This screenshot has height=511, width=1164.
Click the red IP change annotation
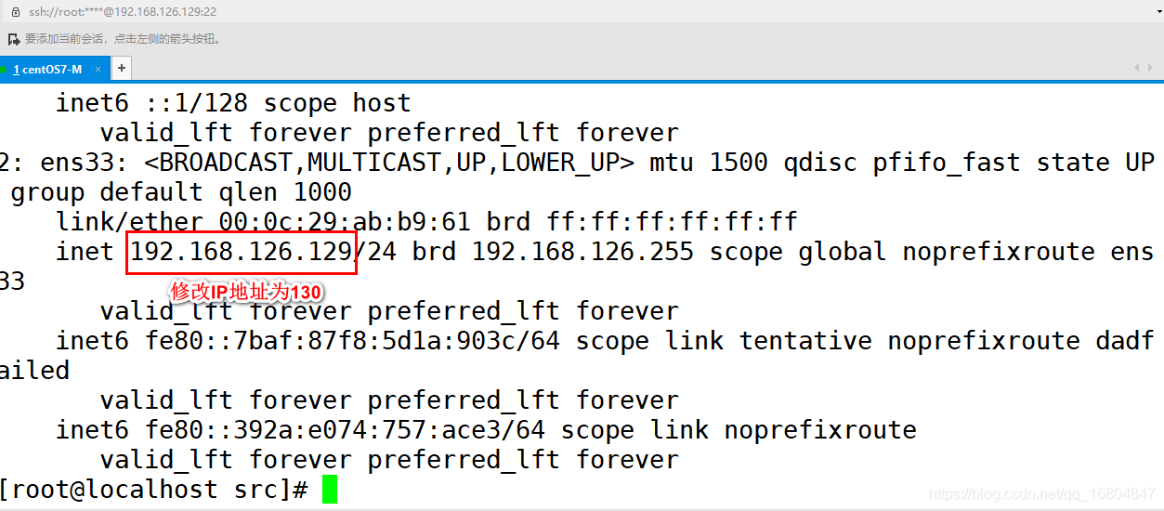(246, 292)
